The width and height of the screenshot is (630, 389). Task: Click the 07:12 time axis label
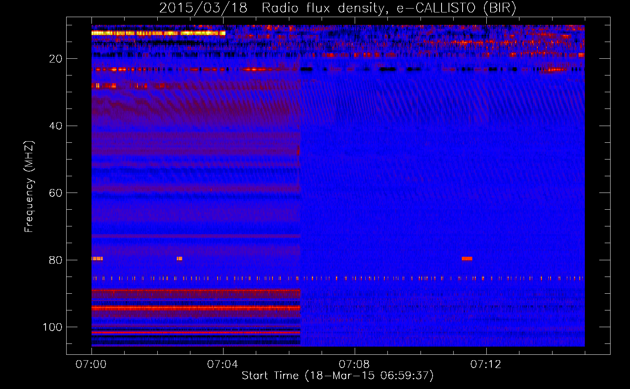tap(486, 364)
